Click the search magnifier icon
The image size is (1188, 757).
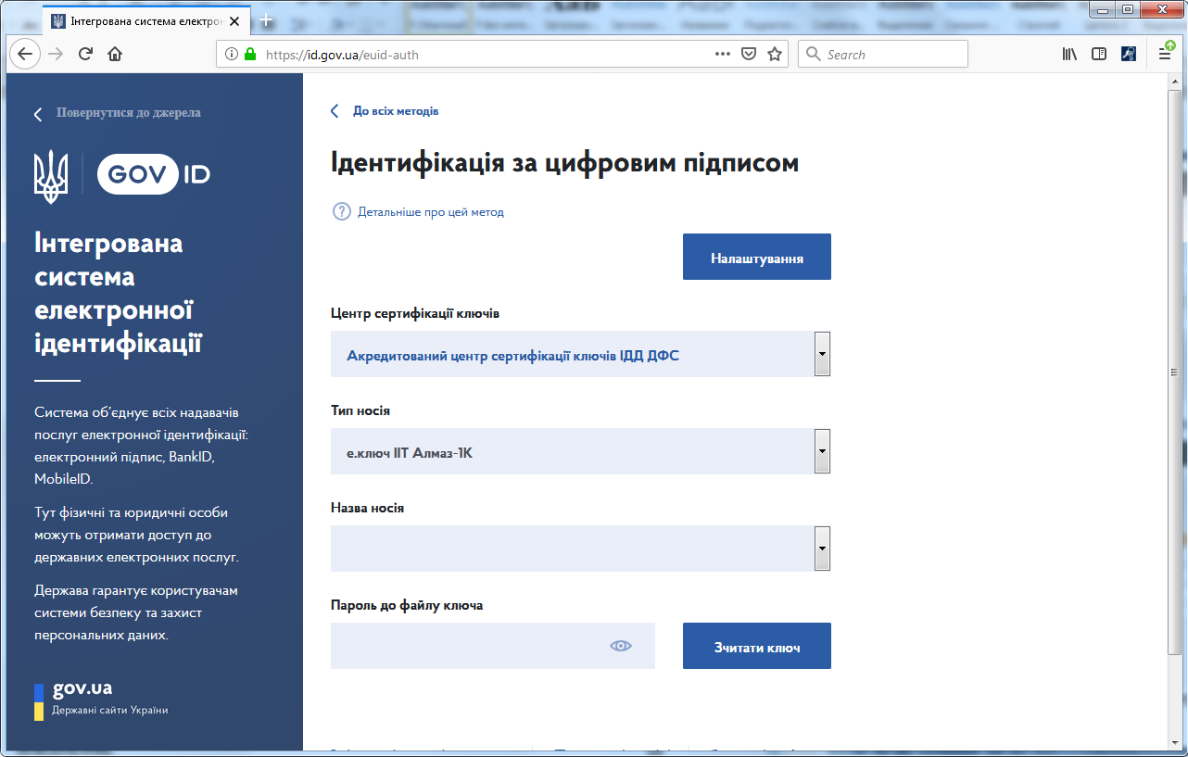tap(814, 54)
